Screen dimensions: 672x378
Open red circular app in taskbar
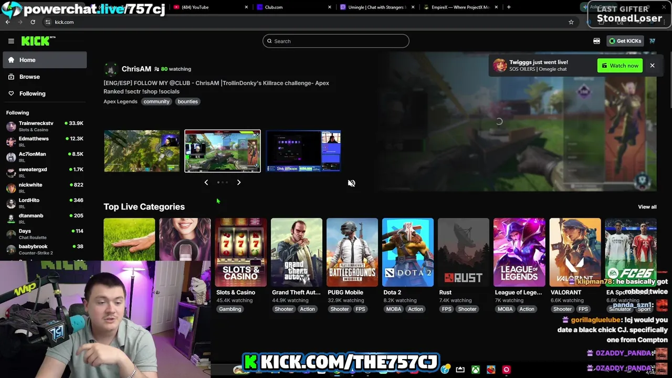tap(506, 370)
